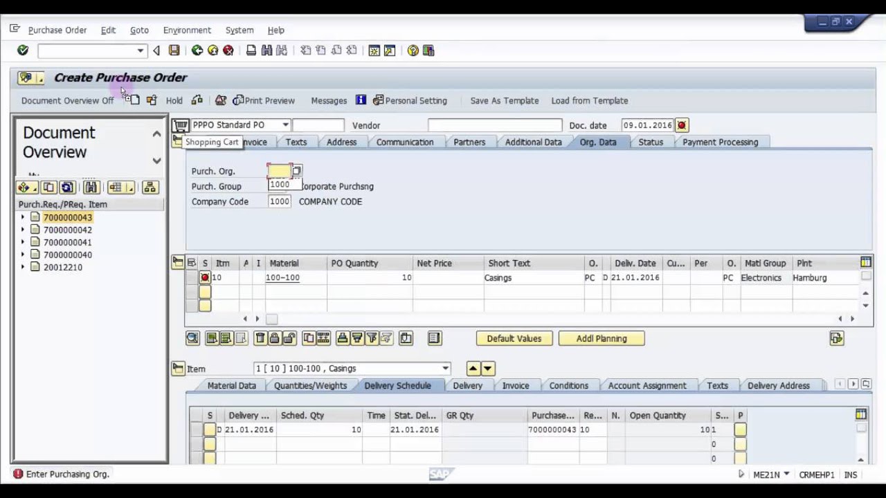
Task: Click the red Cancel icon
Action: pyautogui.click(x=228, y=50)
